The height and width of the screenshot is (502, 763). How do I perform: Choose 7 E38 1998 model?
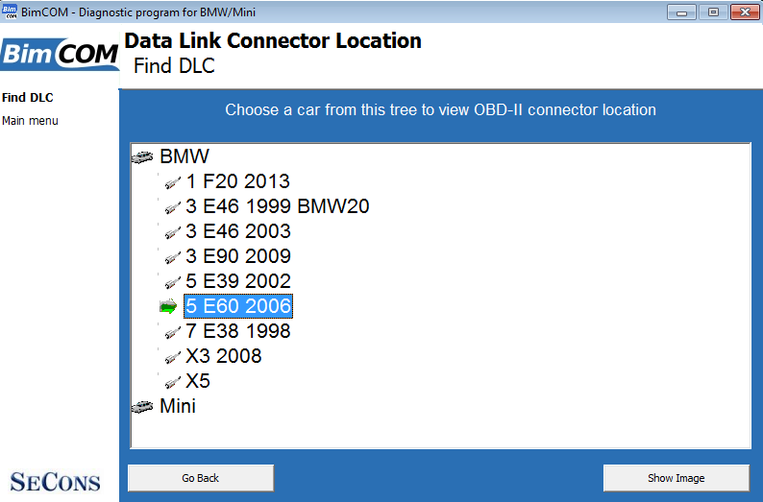pos(238,331)
